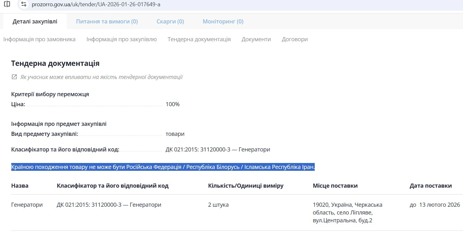Open the Скарги (0) tab
Viewport: 463px width, 232px height.
(x=170, y=22)
